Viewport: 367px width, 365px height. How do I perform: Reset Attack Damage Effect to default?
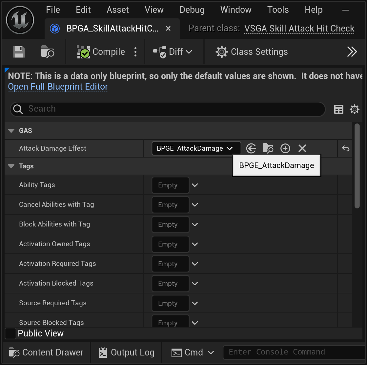(345, 148)
